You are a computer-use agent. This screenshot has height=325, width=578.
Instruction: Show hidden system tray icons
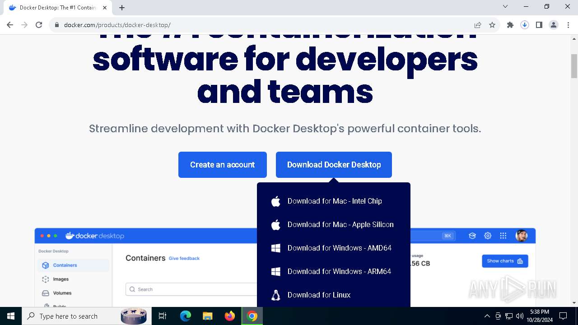coord(487,316)
